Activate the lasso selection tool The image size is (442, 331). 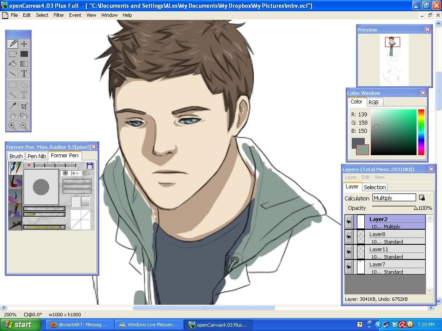pos(24,85)
